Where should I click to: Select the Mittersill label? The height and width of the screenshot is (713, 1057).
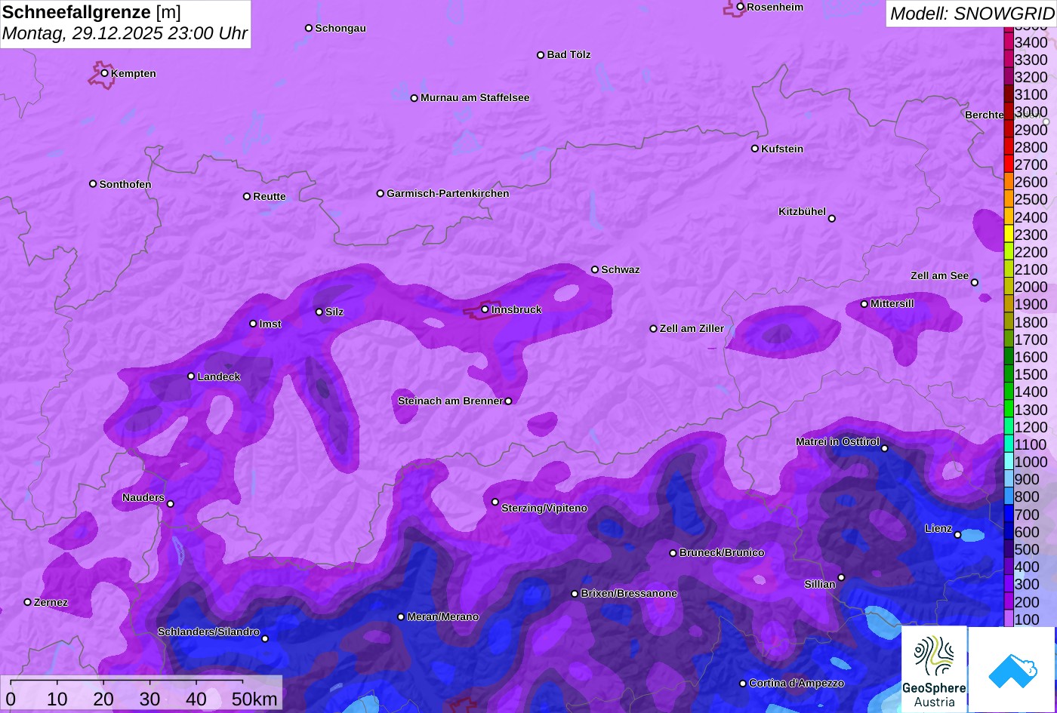point(892,303)
